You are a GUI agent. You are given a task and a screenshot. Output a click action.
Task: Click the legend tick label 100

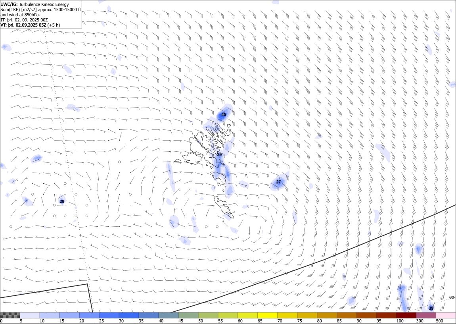400,321
